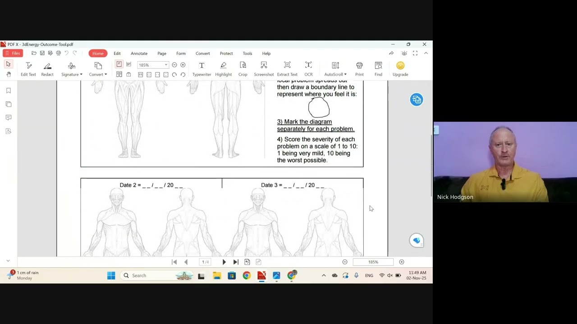This screenshot has width=577, height=324.
Task: Click the Fit Height icon
Action: click(166, 75)
